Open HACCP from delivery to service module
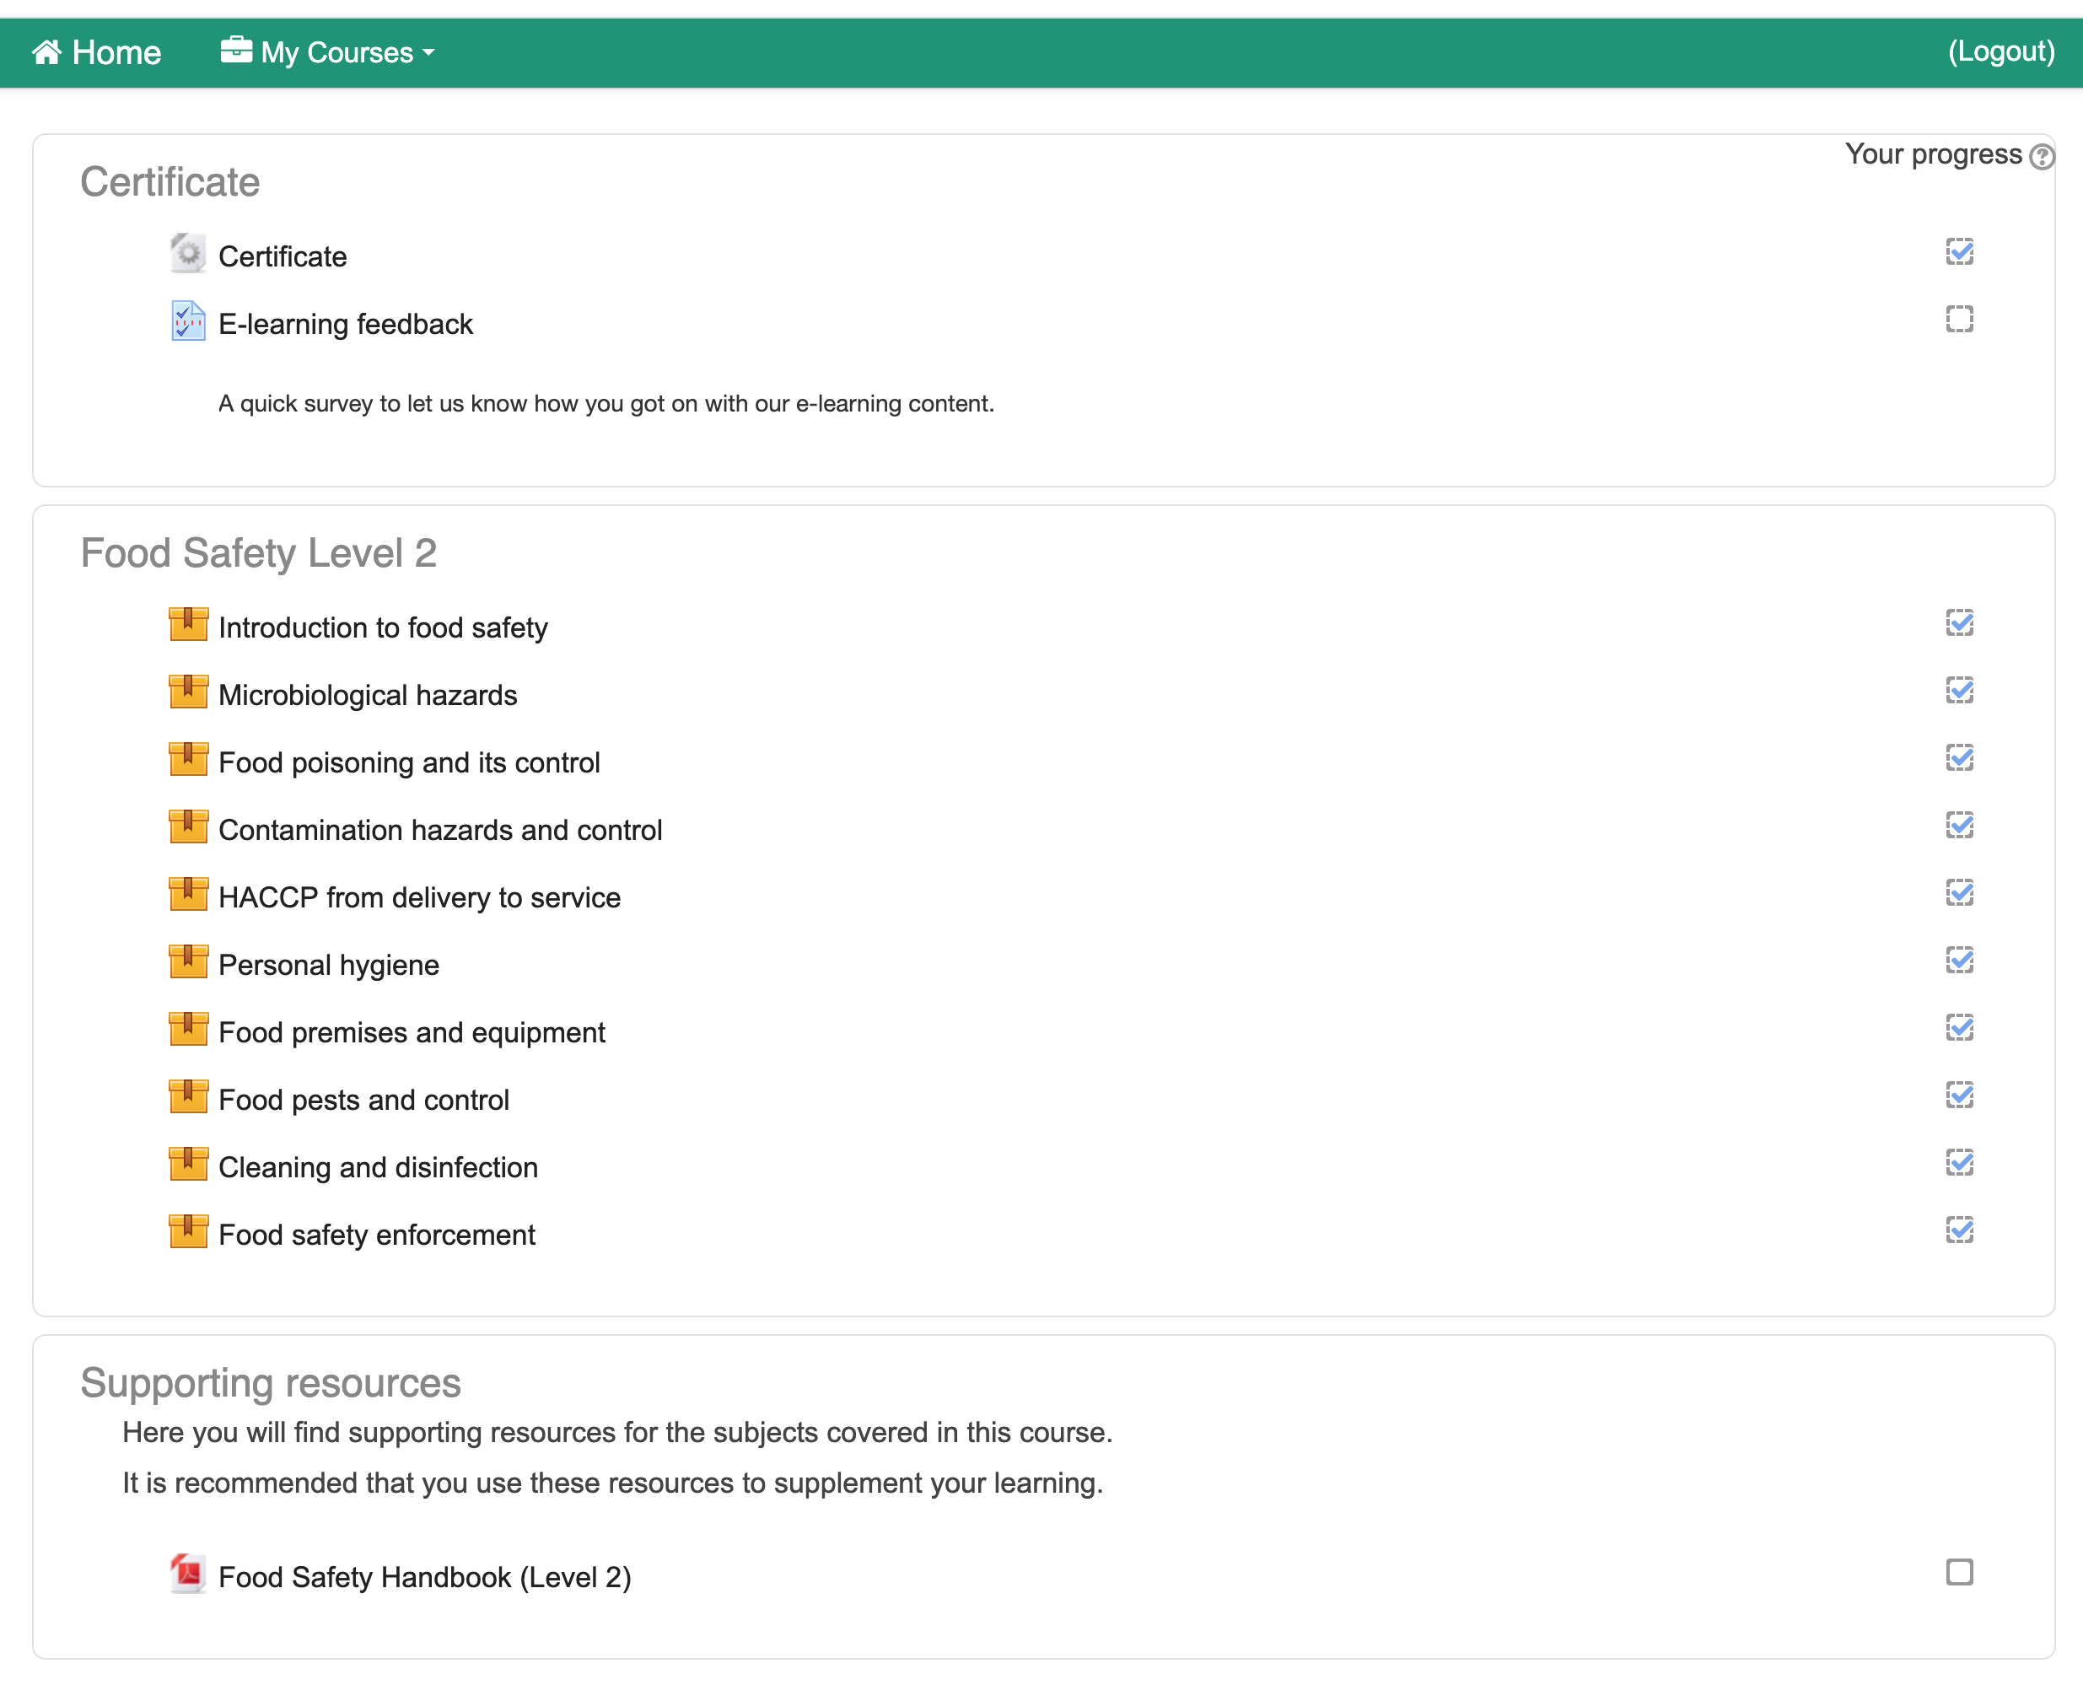This screenshot has height=1685, width=2083. click(419, 898)
